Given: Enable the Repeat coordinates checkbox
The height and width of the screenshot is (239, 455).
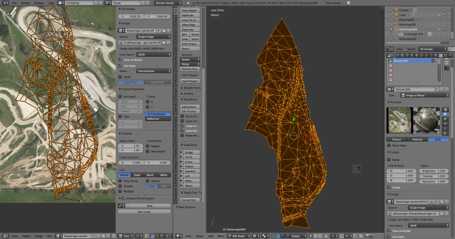Looking at the screenshot, I should point(147,146).
